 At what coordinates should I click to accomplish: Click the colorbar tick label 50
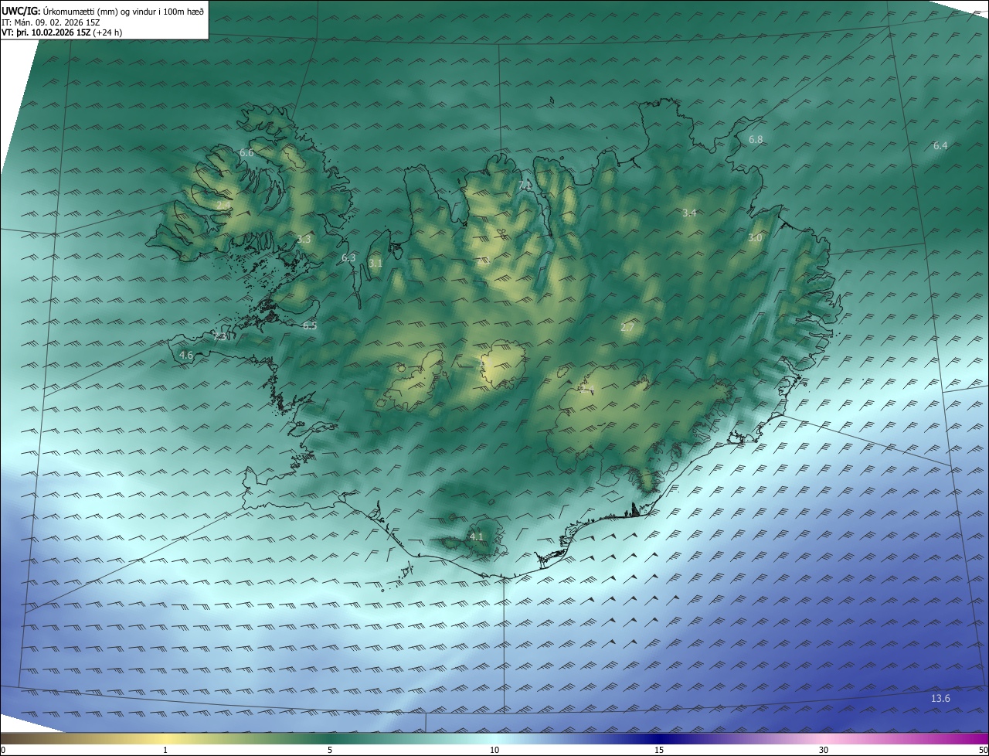984,751
